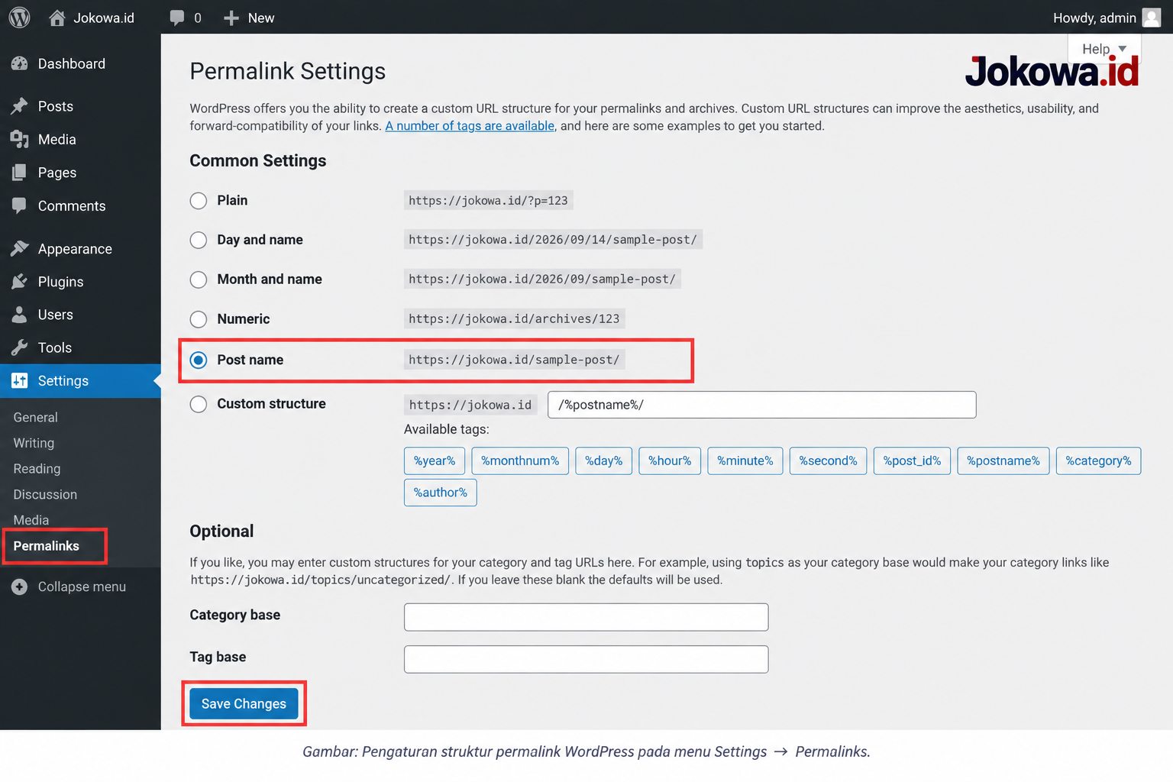
Task: Click the https://jokowa.id/sample-post/ example URL
Action: 514,360
